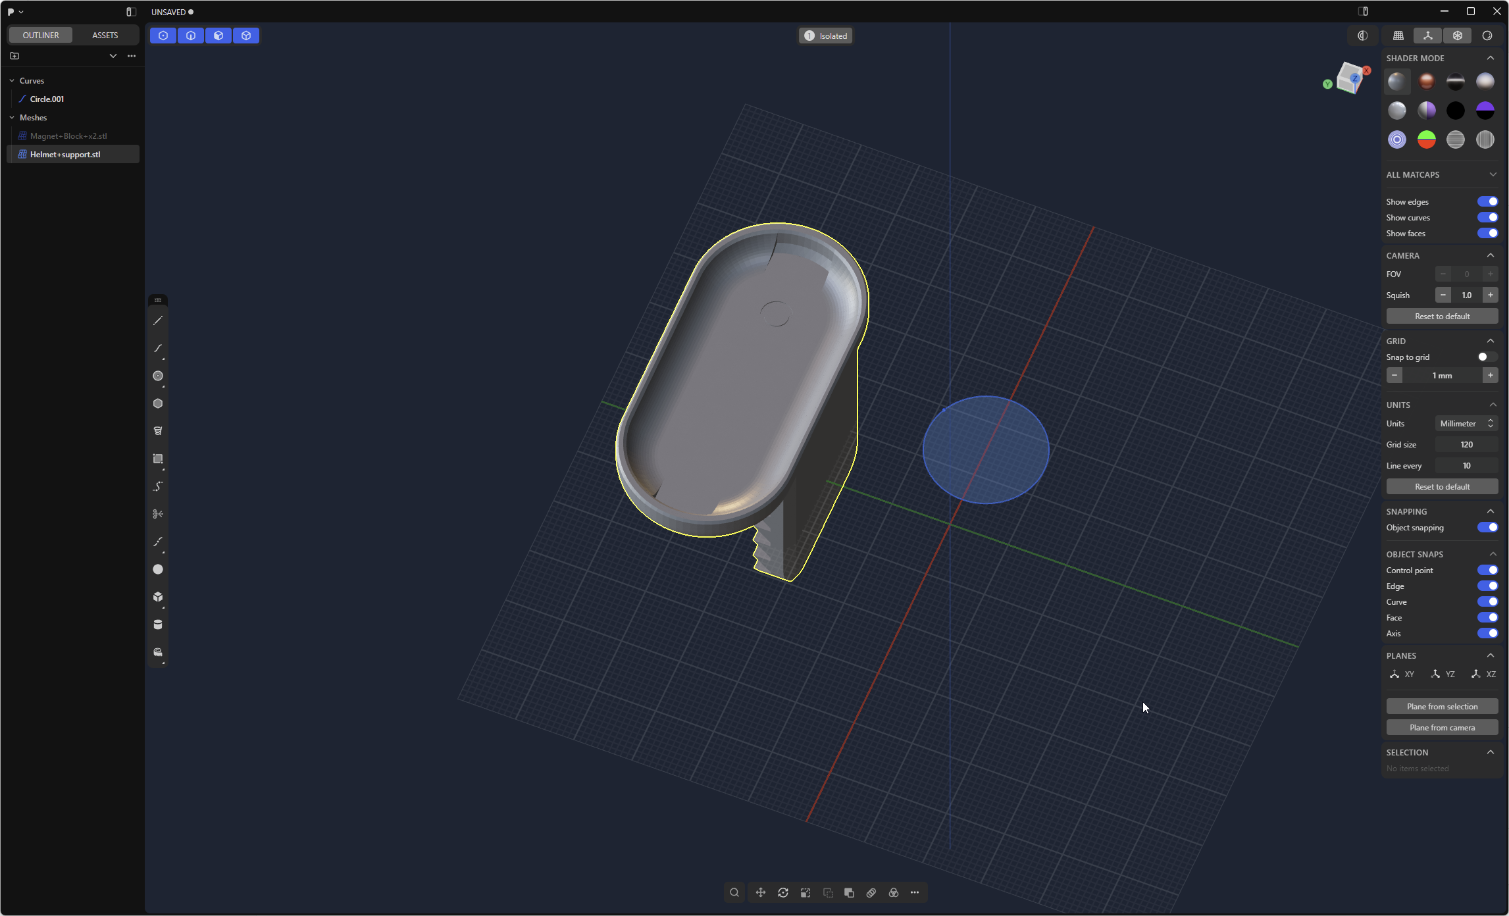Collapse the Meshes group in outliner
Viewport: 1509px width, 916px height.
click(12, 118)
